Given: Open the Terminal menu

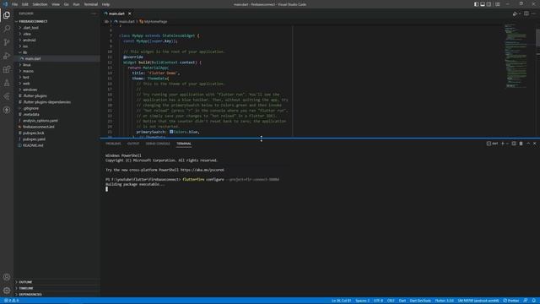Looking at the screenshot, I should pos(91,4).
